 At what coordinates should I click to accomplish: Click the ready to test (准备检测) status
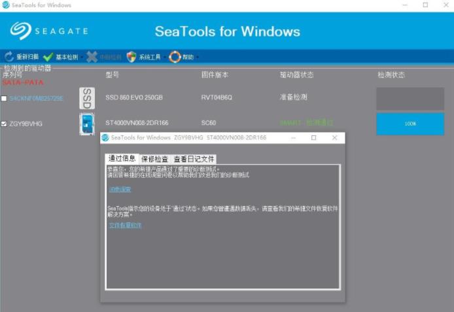293,97
